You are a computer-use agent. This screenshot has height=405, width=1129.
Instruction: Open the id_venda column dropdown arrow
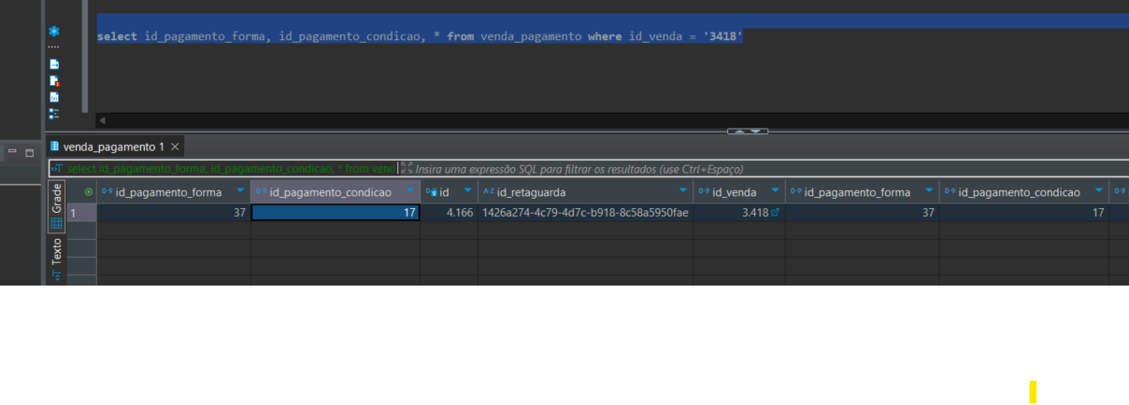[776, 191]
